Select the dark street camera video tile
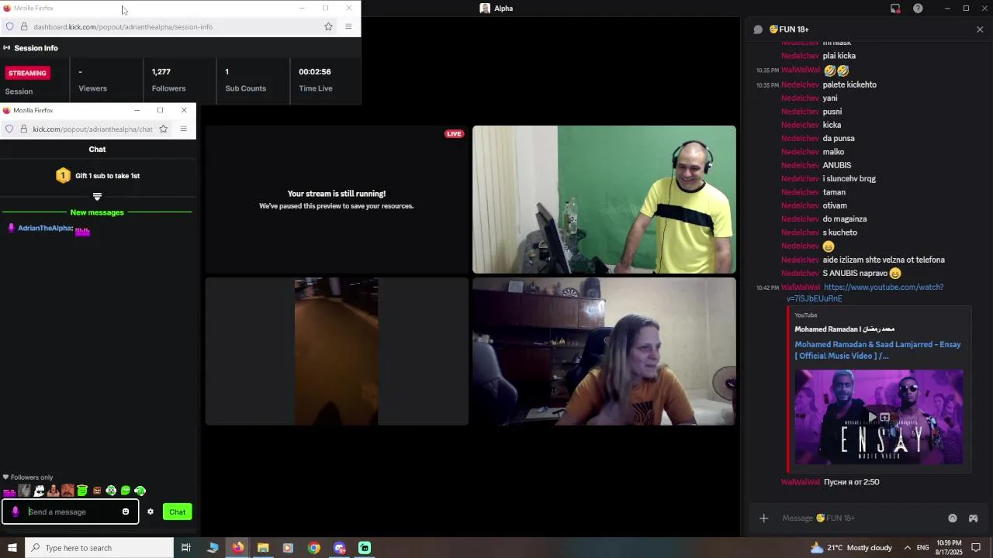This screenshot has height=558, width=993. [337, 351]
